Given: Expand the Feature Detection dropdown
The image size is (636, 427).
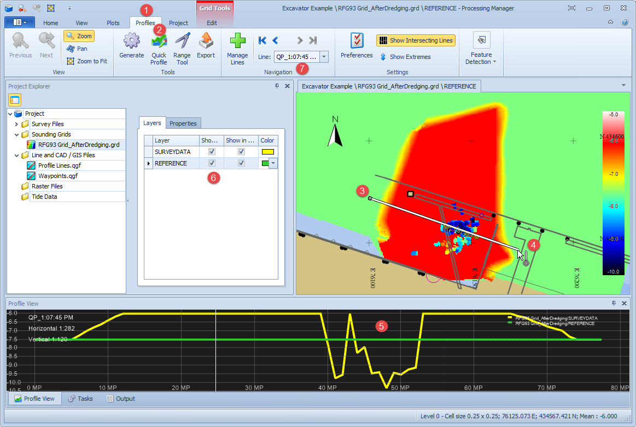Looking at the screenshot, I should point(481,58).
